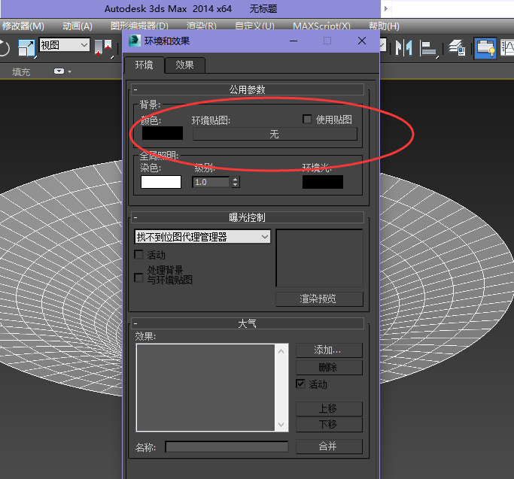Click the 染色 white tint swatch

(161, 182)
